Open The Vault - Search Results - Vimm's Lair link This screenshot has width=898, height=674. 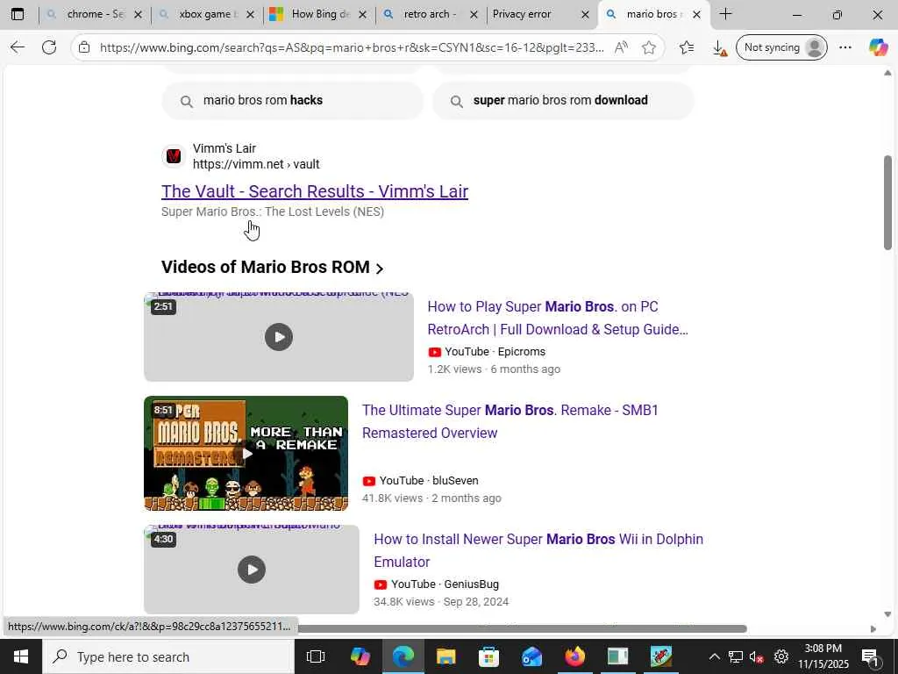(x=315, y=191)
